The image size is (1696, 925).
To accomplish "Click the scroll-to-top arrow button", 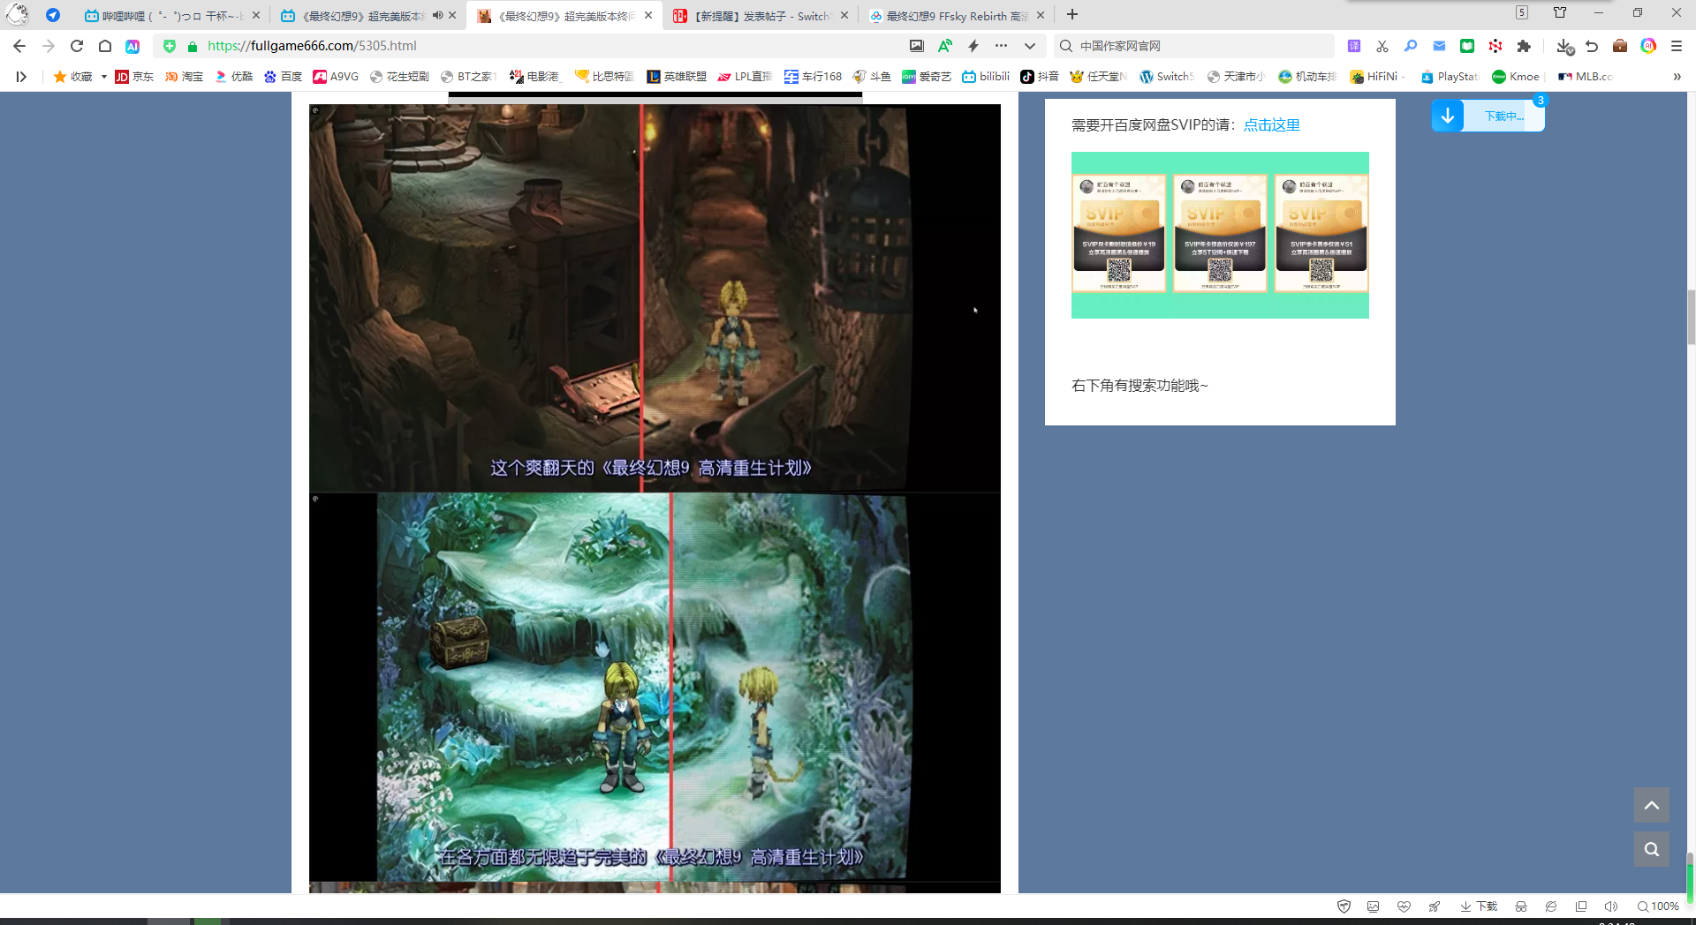I will [x=1651, y=805].
